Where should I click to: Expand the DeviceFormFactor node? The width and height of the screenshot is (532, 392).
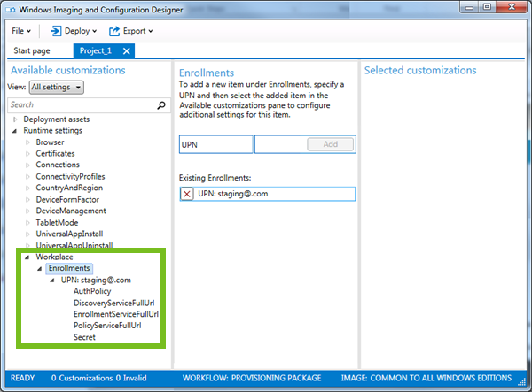(x=27, y=199)
